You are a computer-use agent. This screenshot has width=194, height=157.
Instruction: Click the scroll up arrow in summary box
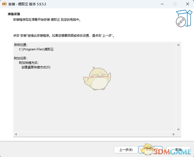click(178, 45)
